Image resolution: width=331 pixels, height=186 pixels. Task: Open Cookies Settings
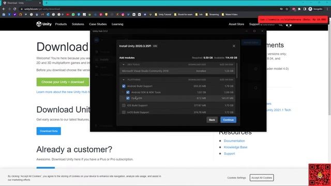pos(236,178)
